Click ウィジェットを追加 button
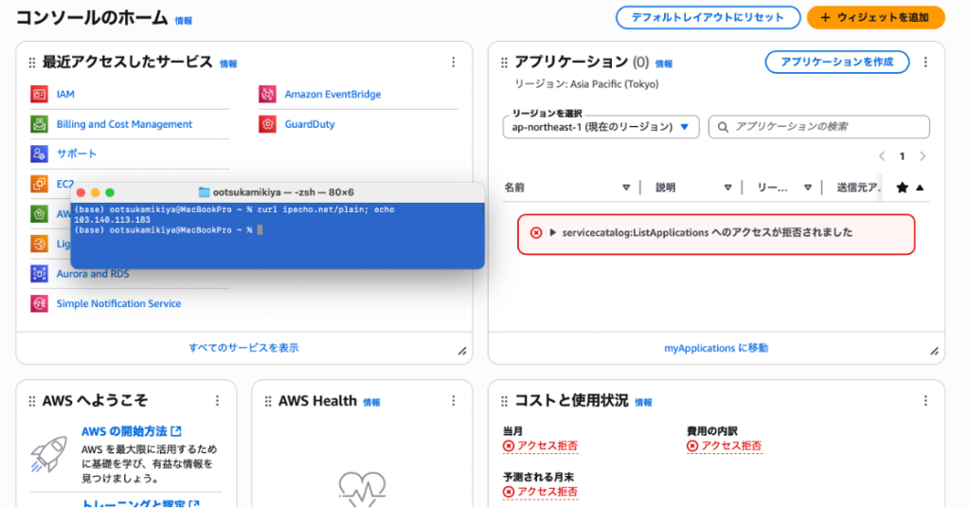The image size is (970, 508). pyautogui.click(x=876, y=17)
